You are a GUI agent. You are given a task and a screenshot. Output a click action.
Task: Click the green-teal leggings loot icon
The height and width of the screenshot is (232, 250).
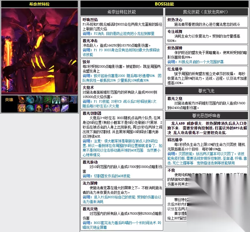coord(56,100)
